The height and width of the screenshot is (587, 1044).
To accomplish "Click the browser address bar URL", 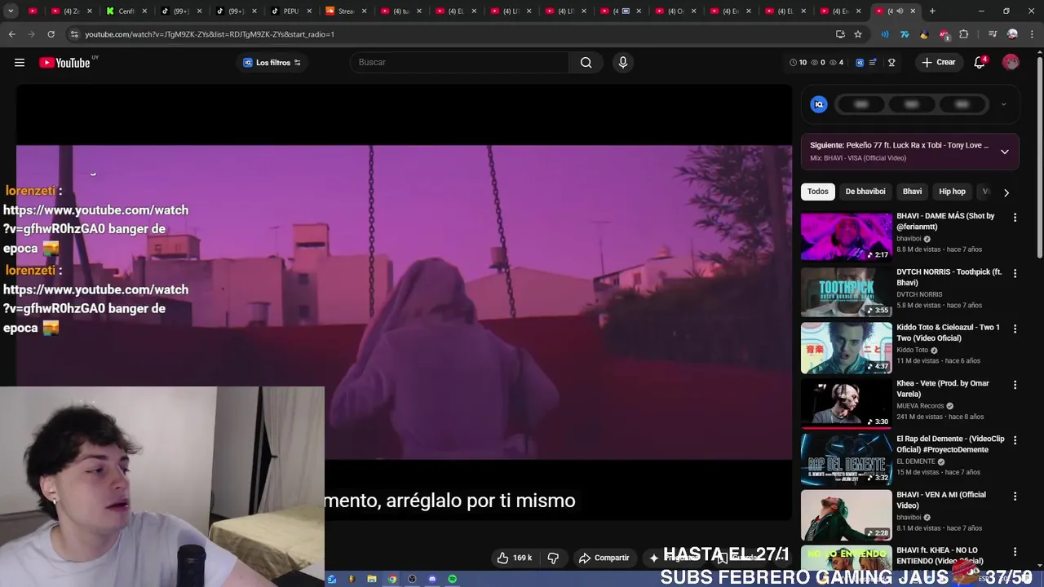I will point(210,34).
